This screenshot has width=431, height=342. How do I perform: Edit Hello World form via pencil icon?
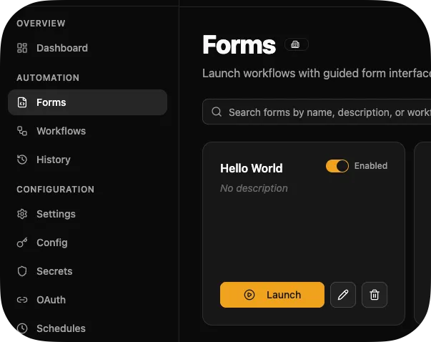pos(343,295)
